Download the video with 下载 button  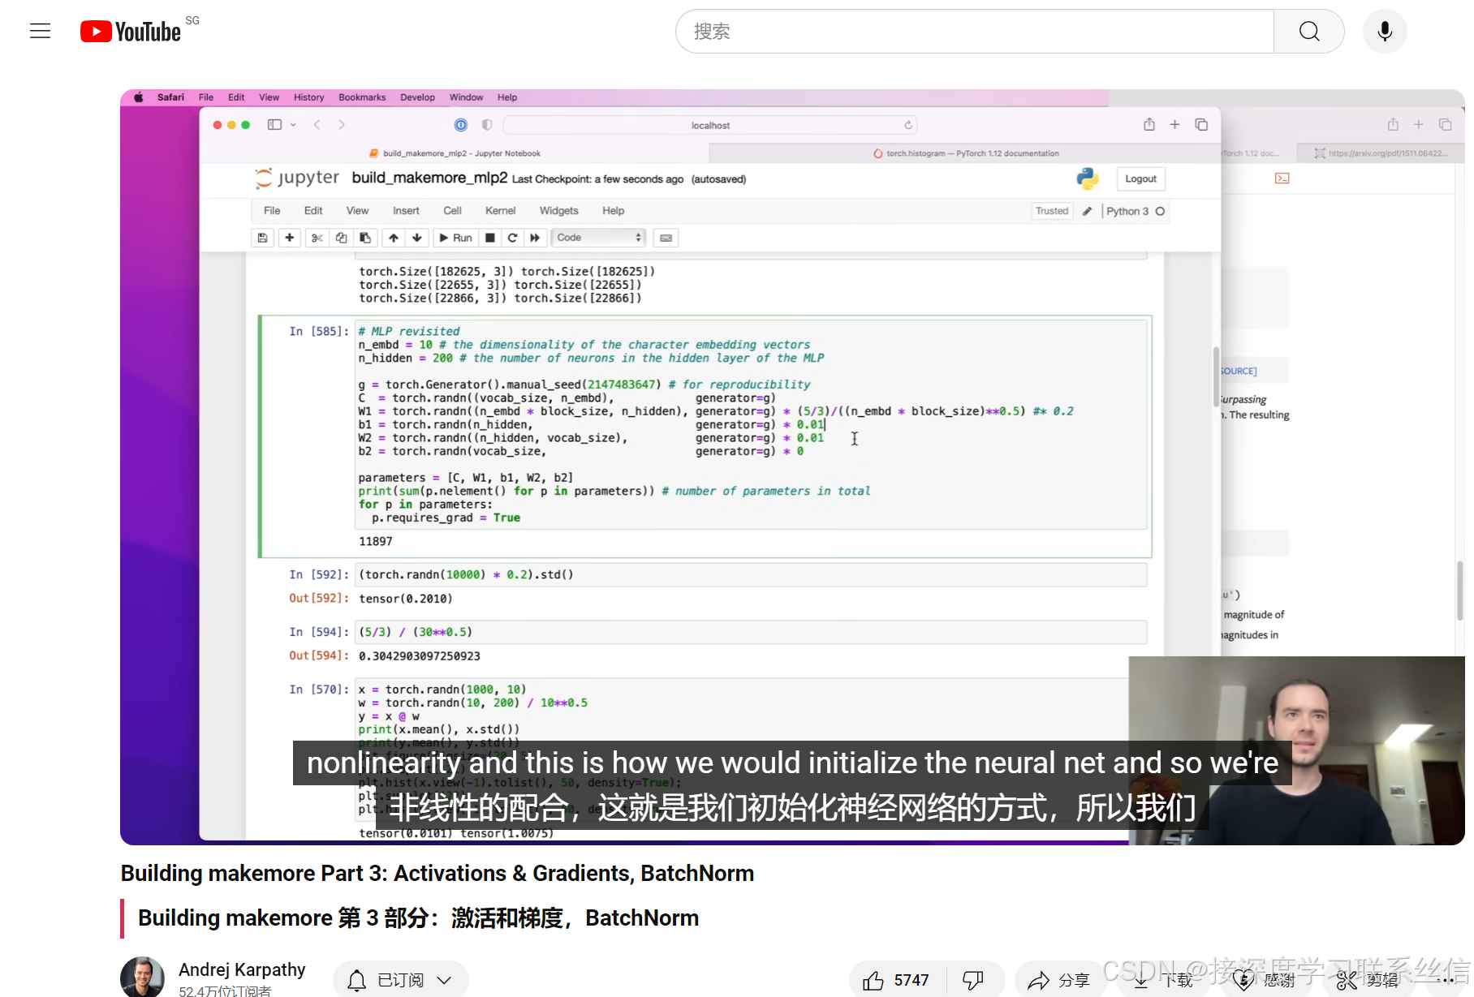(1163, 980)
